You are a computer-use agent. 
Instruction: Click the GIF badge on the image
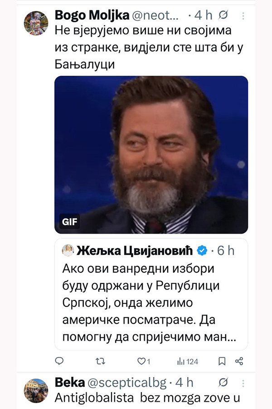tap(69, 223)
